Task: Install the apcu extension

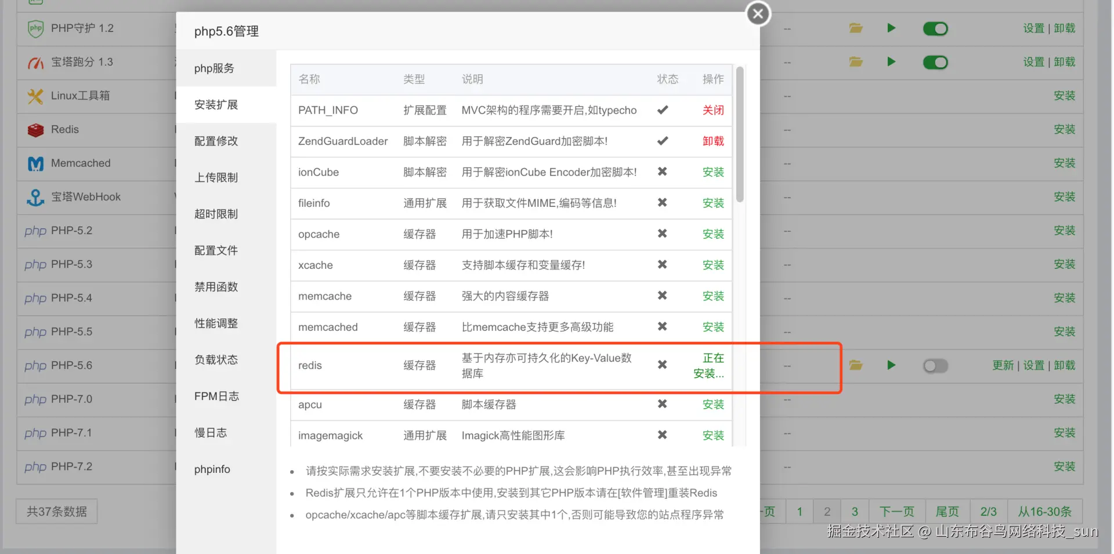Action: point(713,404)
